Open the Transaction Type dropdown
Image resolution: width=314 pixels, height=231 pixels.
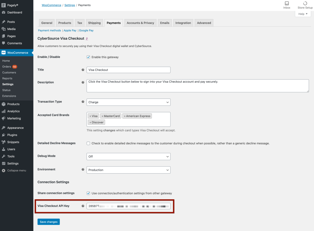(x=128, y=102)
